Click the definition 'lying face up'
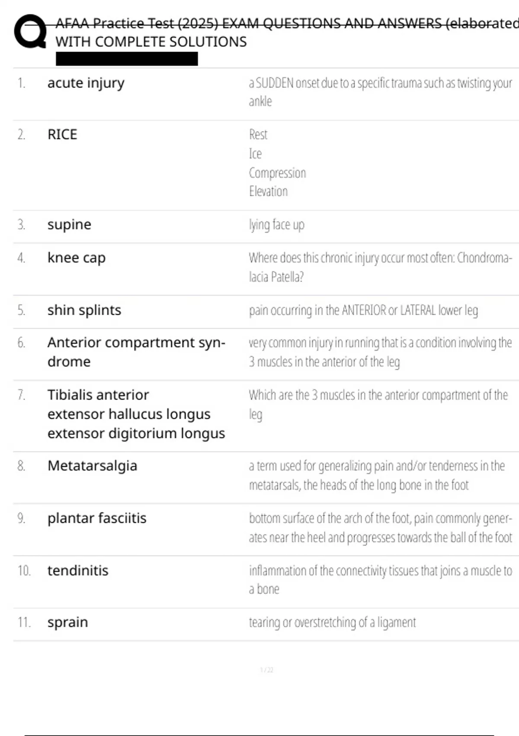This screenshot has height=736, width=519. (276, 225)
